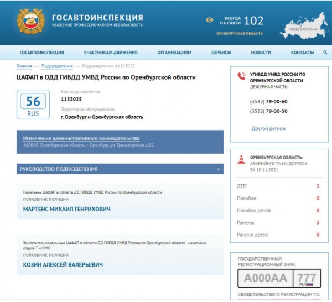This screenshot has width=332, height=302.
Task: Click the Ранено детей statistics row
Action: (278, 235)
